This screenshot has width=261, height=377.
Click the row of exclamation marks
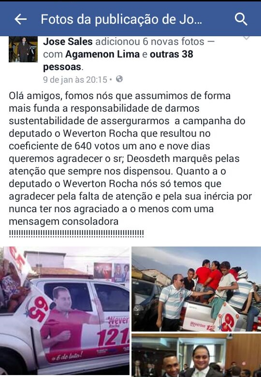(76, 233)
